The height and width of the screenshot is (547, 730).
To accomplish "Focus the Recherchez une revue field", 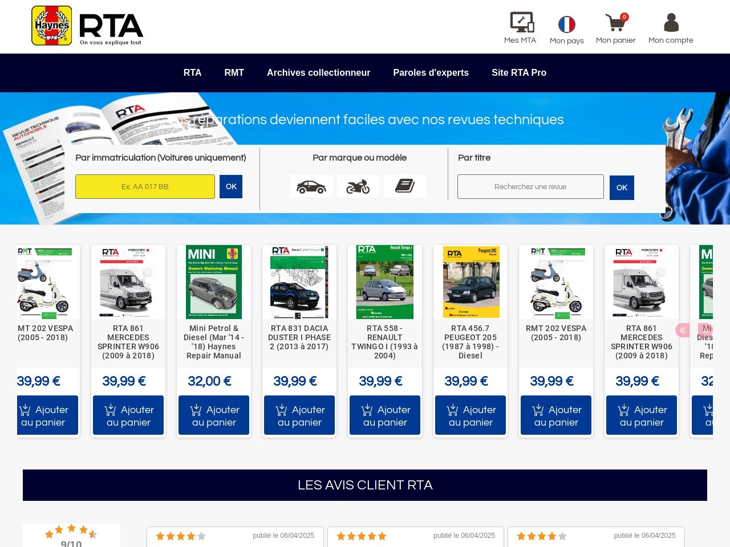I will pyautogui.click(x=530, y=186).
